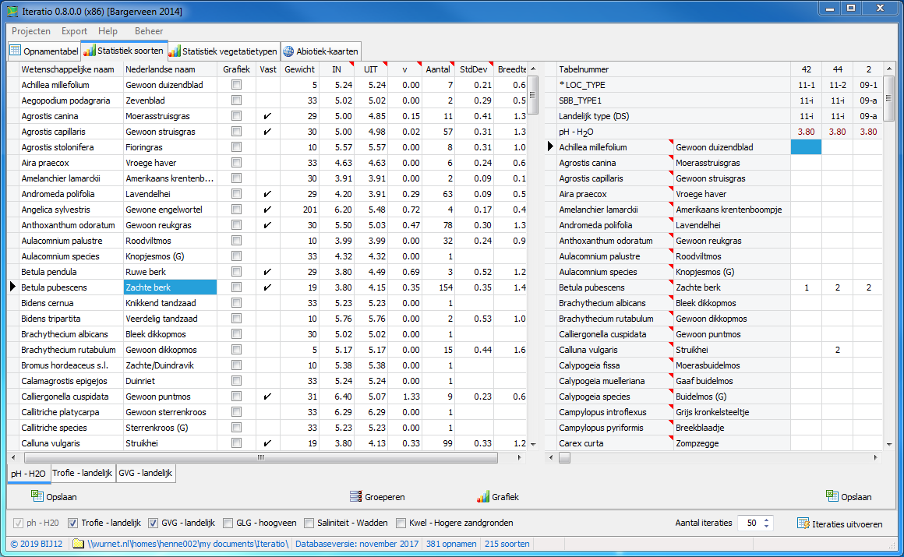This screenshot has height=557, width=904.
Task: Click the Iteraties uitvoeren icon
Action: pyautogui.click(x=803, y=524)
